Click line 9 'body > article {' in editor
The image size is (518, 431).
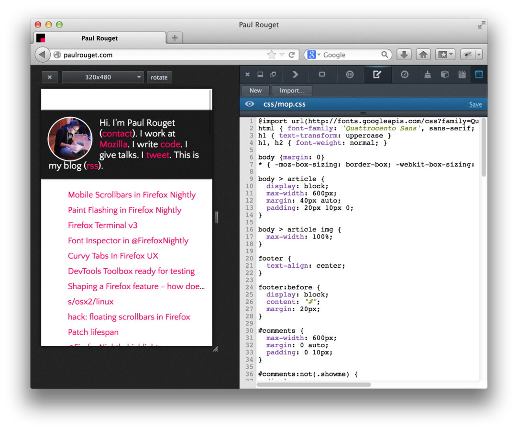291,179
